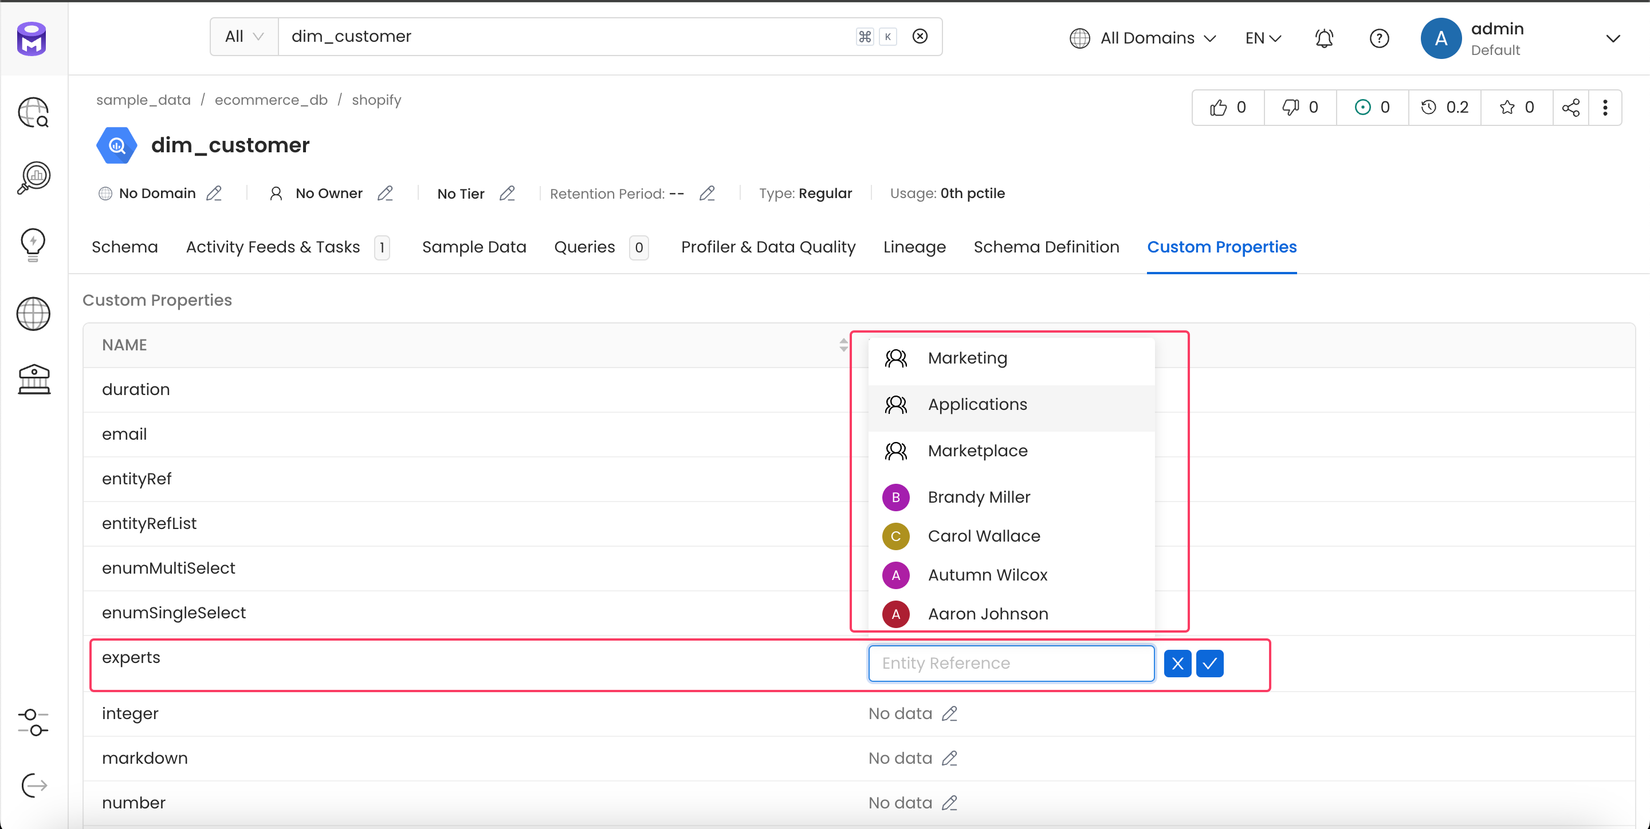This screenshot has height=829, width=1650.
Task: Select 'Brandy Miller' from experts dropdown
Action: click(x=979, y=497)
